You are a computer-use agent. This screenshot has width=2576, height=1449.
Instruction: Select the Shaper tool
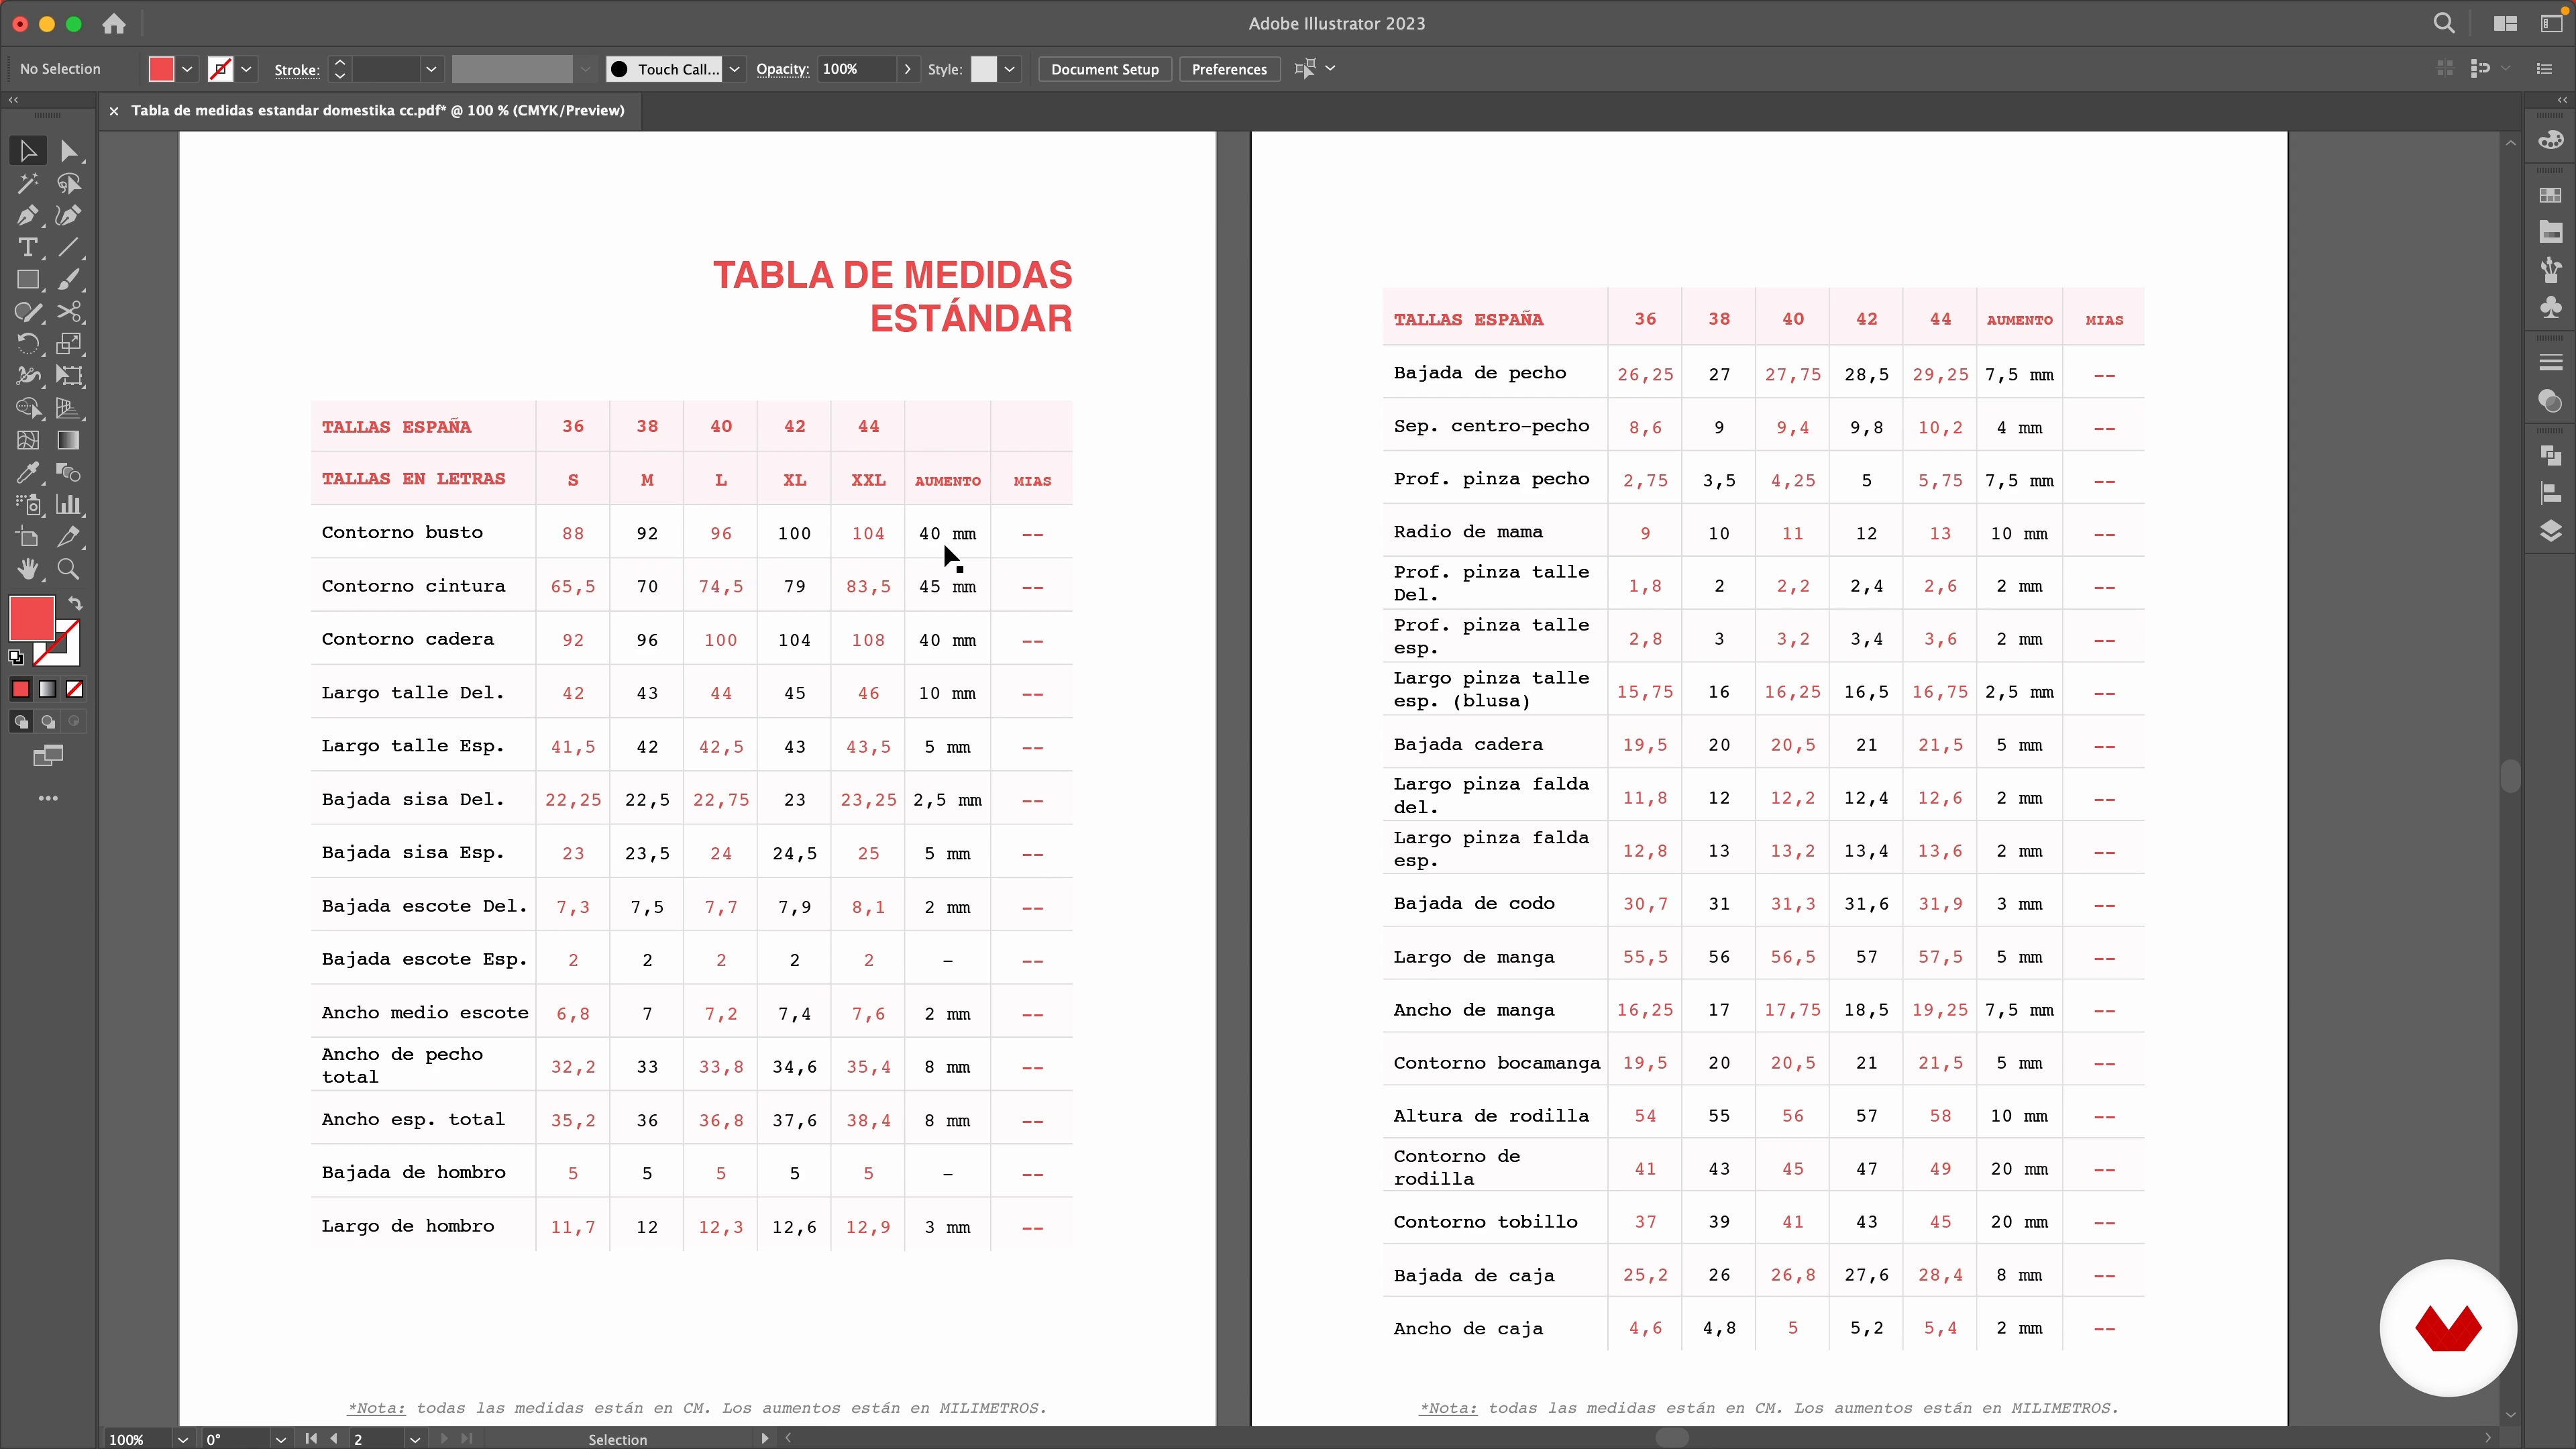[x=28, y=312]
